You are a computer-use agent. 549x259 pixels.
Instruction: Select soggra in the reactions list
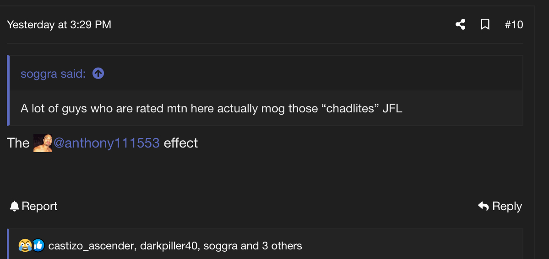tap(220, 246)
